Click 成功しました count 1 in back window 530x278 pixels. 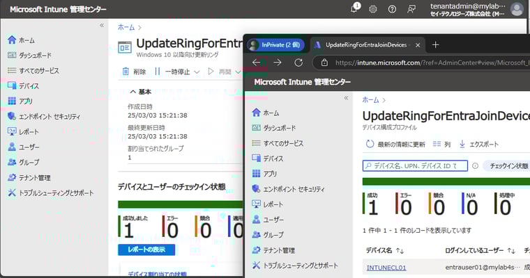pyautogui.click(x=129, y=231)
